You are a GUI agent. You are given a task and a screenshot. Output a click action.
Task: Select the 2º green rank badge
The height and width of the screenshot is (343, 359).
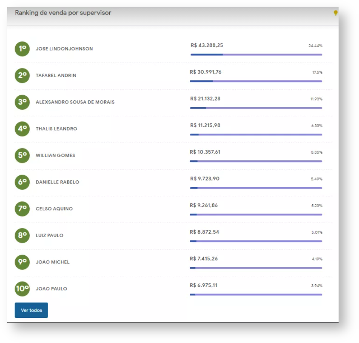22,75
